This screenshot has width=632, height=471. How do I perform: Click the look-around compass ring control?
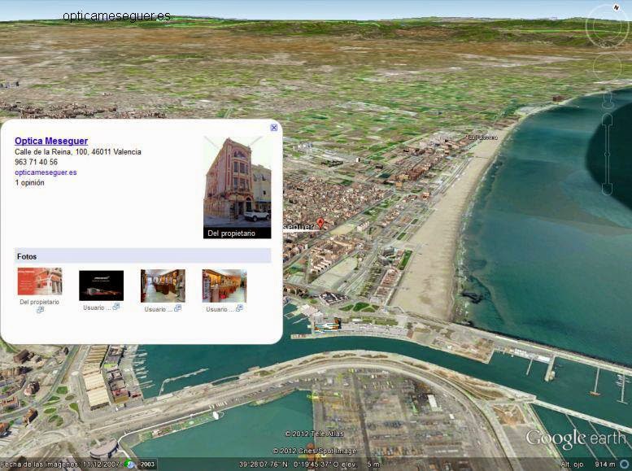[607, 28]
